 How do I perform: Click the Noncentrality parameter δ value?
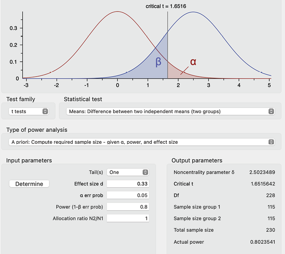(x=262, y=172)
